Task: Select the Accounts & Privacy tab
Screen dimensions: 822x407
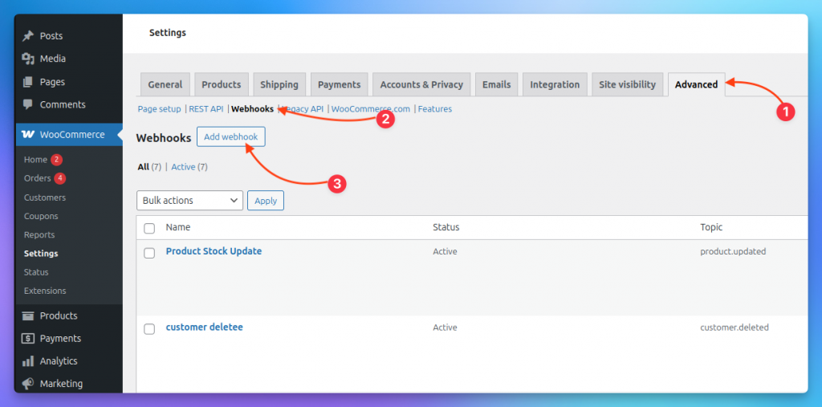Action: coord(421,85)
